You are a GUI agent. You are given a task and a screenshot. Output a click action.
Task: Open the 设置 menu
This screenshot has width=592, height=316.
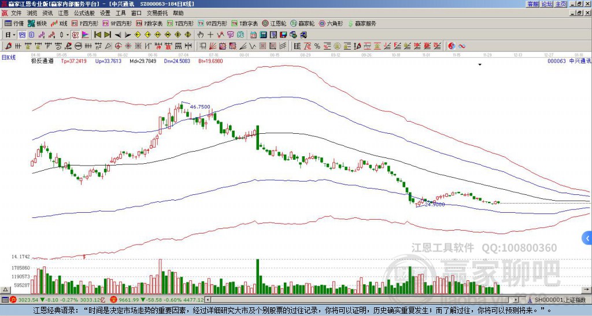pyautogui.click(x=105, y=13)
